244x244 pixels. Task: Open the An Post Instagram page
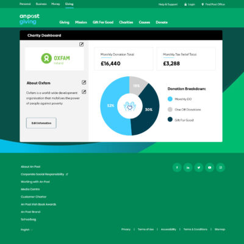(220, 168)
